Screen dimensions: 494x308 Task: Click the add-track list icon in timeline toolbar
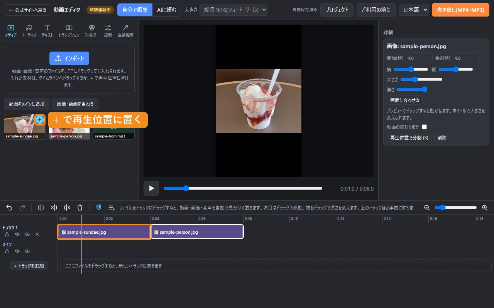(x=112, y=208)
